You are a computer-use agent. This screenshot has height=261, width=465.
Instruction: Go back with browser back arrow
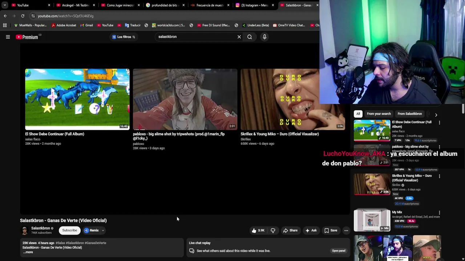(x=5, y=16)
